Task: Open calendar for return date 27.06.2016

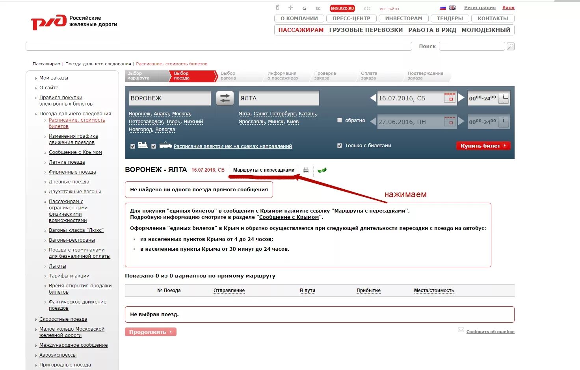Action: coord(450,122)
